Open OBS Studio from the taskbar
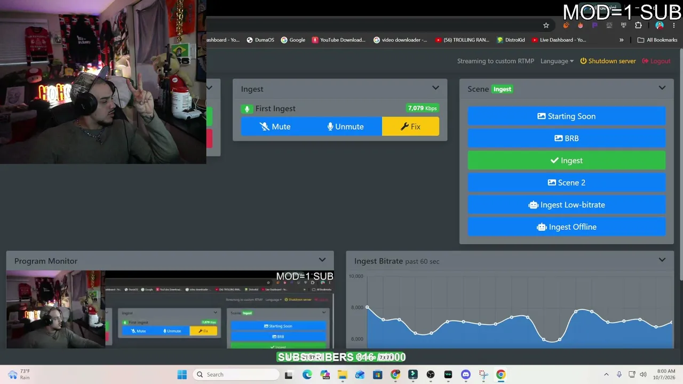This screenshot has height=384, width=683. [431, 374]
